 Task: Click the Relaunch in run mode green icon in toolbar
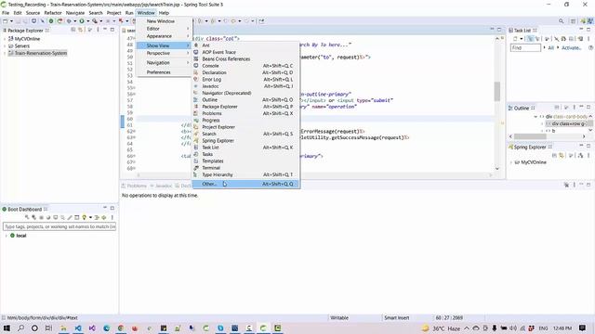(51, 21)
